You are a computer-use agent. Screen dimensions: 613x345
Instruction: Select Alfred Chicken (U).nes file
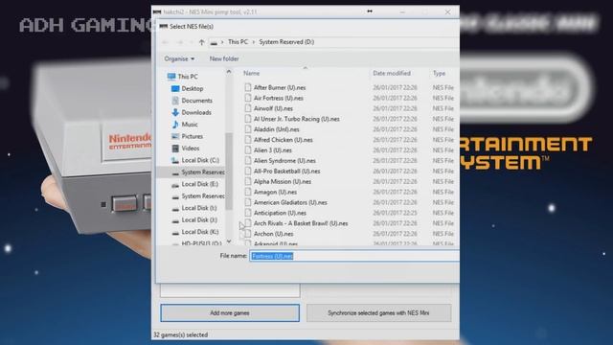tap(284, 140)
